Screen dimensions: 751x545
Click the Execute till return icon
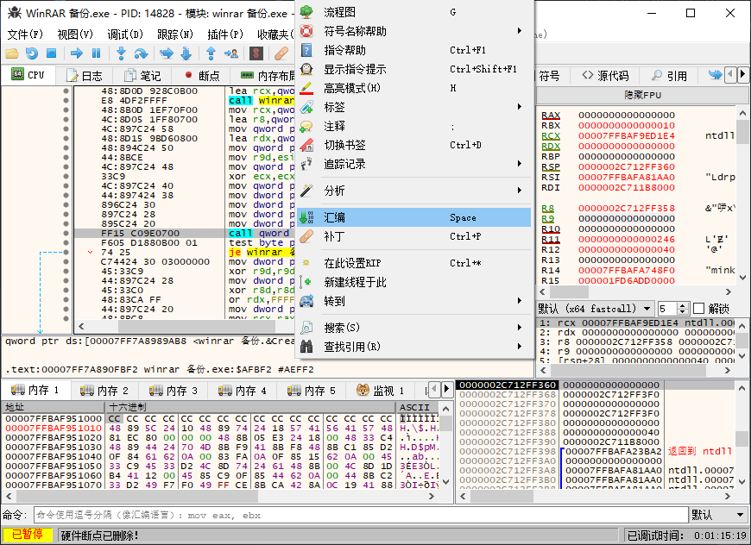pyautogui.click(x=211, y=53)
